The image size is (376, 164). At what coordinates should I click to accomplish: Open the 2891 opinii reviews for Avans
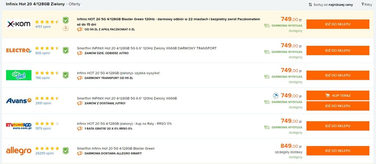(x=43, y=103)
